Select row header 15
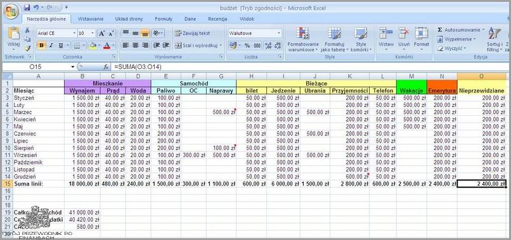The width and height of the screenshot is (511, 240). [7, 184]
